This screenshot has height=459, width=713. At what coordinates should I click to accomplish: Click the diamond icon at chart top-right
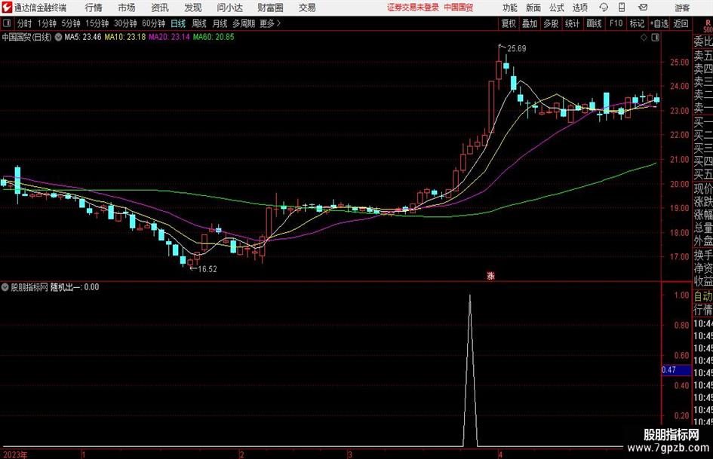coord(644,38)
